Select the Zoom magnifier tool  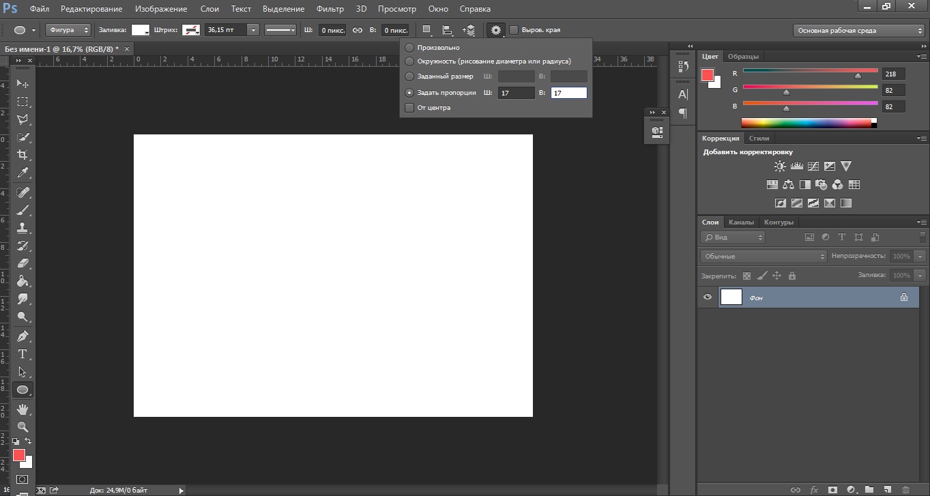point(23,427)
